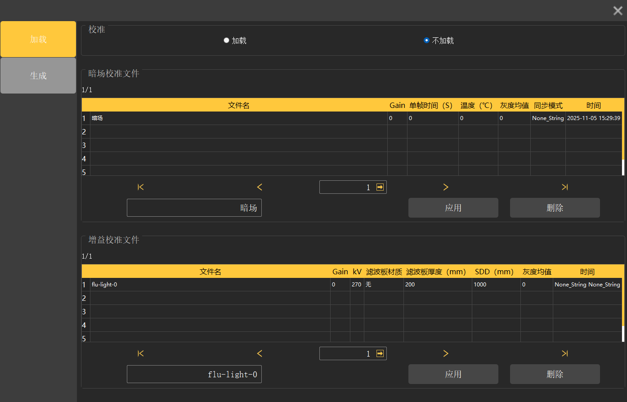Select the 加载 calibration radio button
This screenshot has height=402, width=627.
[227, 40]
